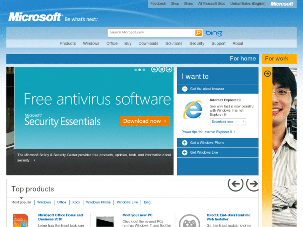This screenshot has width=303, height=227.
Task: Open DirectX End-User Runtime Web Installer link
Action: [228, 217]
